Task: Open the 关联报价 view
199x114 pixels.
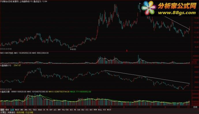Action: (x=11, y=113)
